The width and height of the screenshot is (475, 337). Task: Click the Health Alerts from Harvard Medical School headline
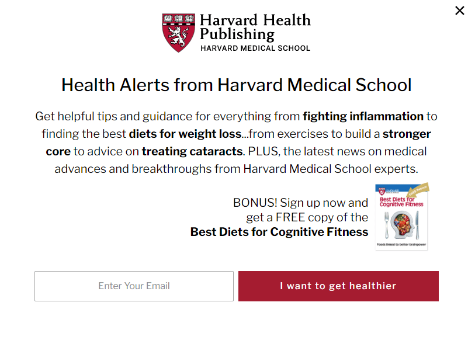click(236, 85)
